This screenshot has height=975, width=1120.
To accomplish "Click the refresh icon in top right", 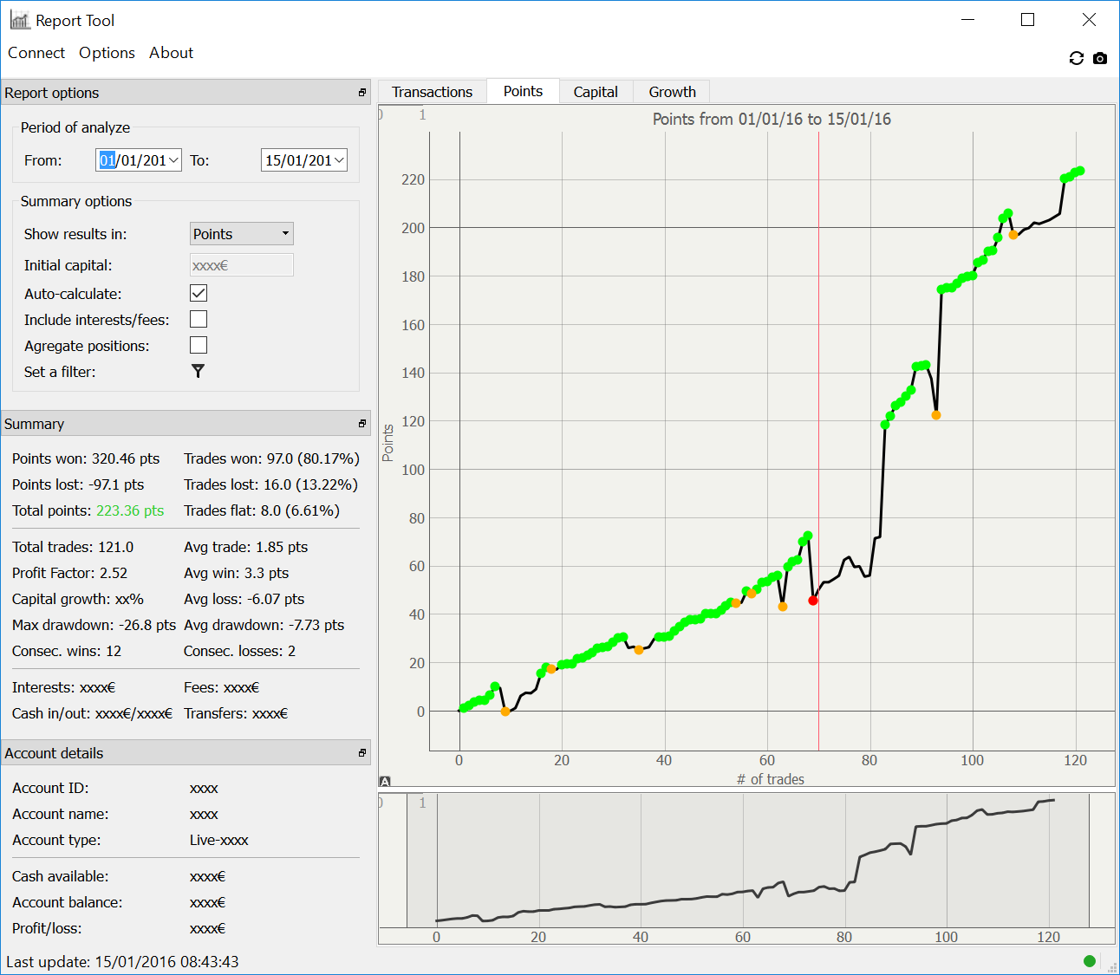I will click(1076, 58).
